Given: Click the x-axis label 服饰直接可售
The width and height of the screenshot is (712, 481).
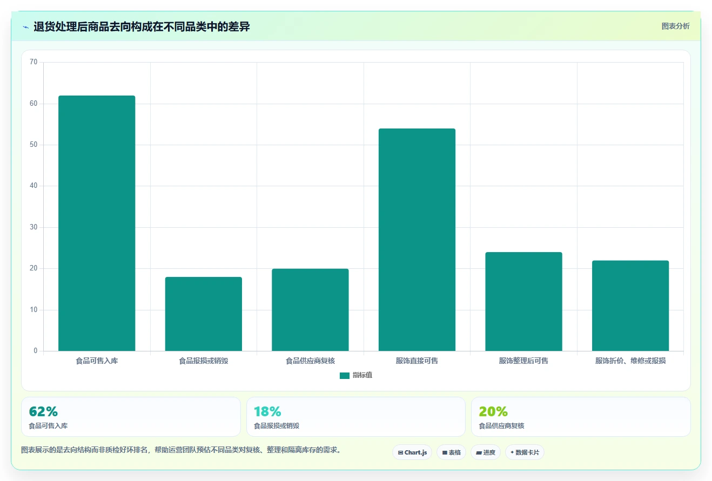Looking at the screenshot, I should pos(417,361).
